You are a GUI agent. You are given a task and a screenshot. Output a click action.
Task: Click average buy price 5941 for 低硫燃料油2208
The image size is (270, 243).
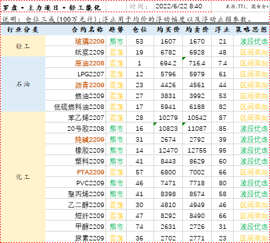click(168, 106)
